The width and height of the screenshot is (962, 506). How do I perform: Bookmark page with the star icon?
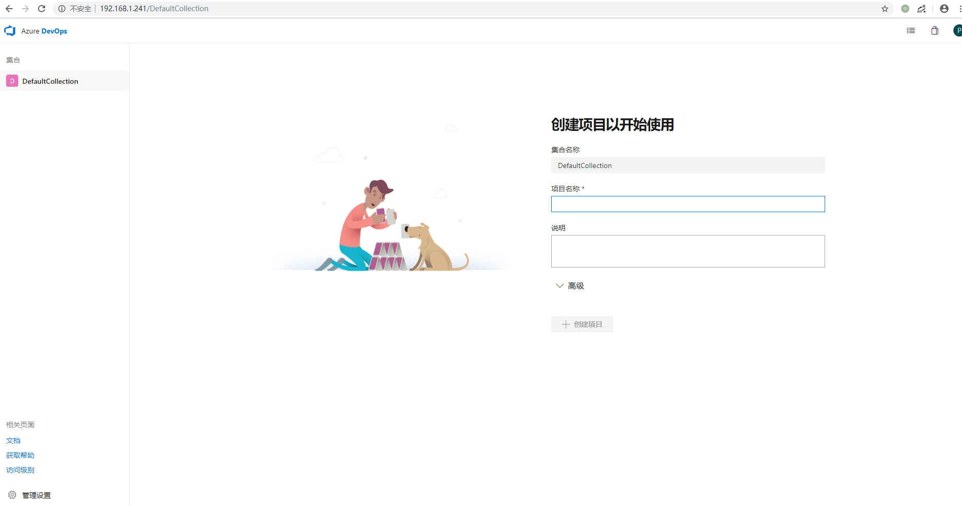click(885, 9)
